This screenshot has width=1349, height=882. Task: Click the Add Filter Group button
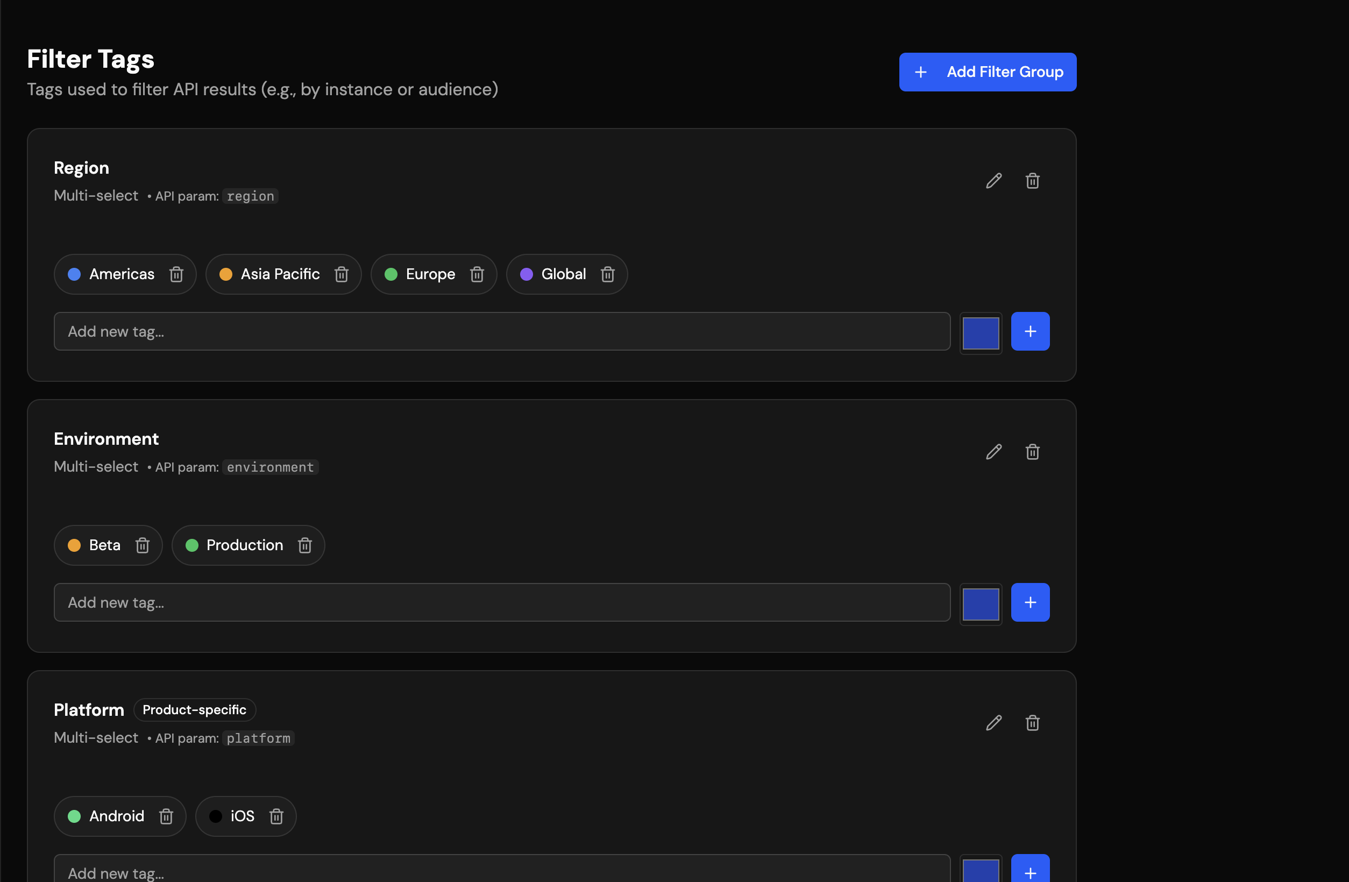(x=988, y=72)
